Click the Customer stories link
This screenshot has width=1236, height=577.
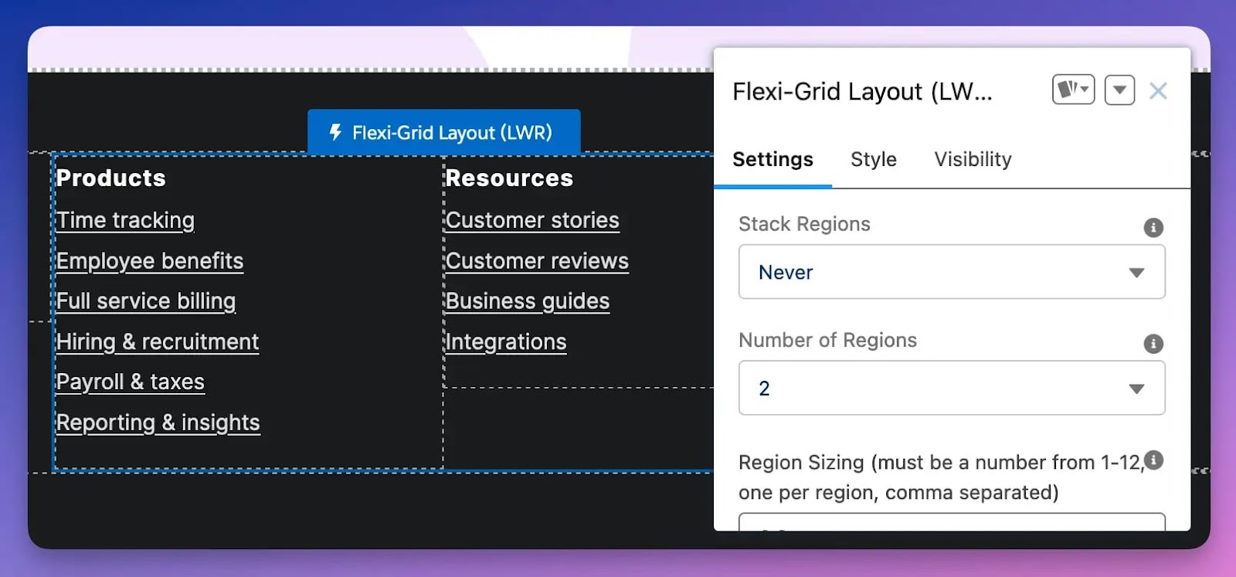pos(531,220)
